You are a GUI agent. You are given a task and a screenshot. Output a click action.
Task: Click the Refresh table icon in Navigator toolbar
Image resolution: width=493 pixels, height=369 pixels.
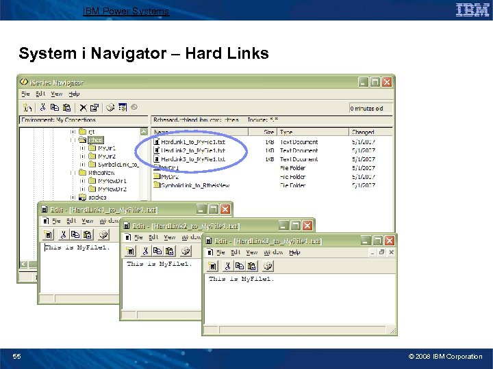point(123,107)
